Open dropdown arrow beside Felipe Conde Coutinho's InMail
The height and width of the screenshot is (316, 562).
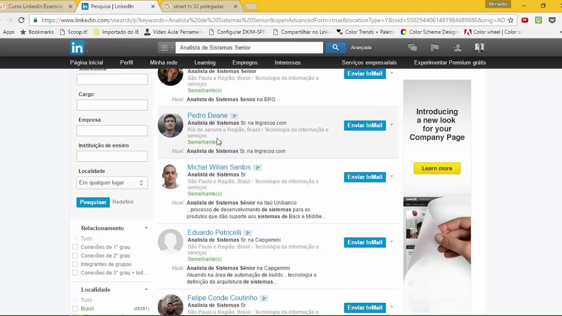point(392,307)
